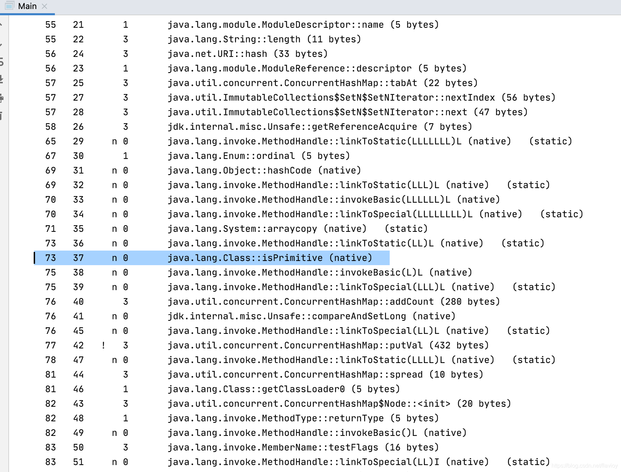Click the ConcurrentHashMap::putVal (432 bytes) line
621x472 pixels.
tap(328, 345)
